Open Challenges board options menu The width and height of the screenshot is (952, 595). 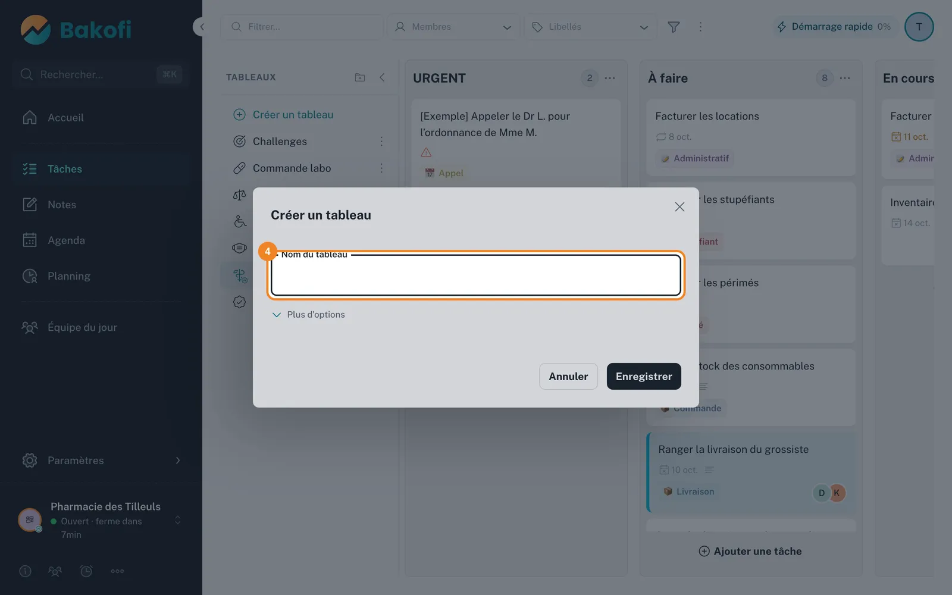[x=381, y=142]
